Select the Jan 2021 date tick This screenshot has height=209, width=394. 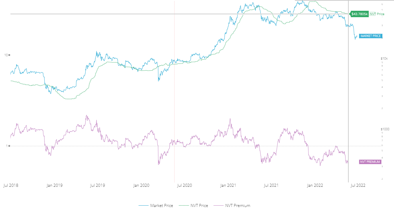(x=228, y=185)
